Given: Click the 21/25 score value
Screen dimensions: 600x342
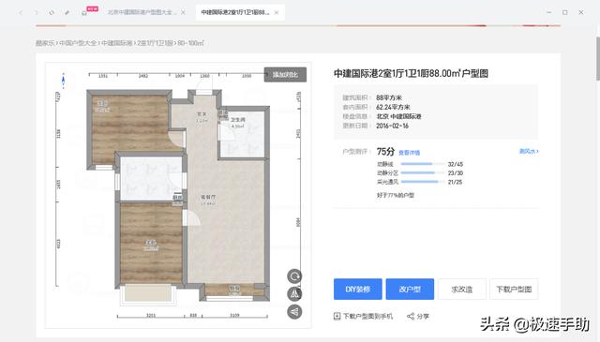Looking at the screenshot, I should tap(455, 182).
